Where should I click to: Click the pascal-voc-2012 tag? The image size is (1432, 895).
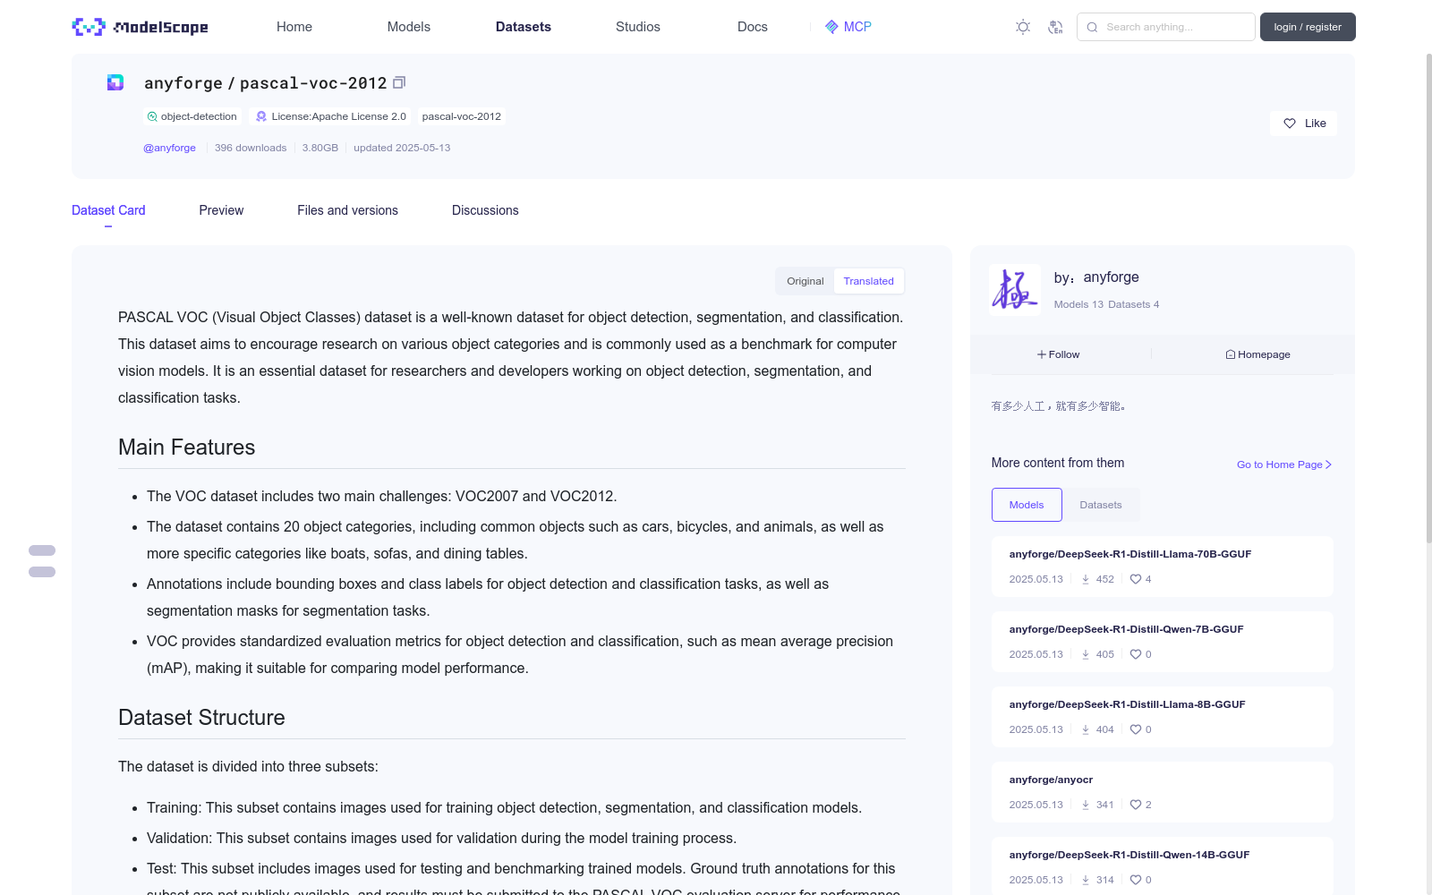click(x=462, y=116)
